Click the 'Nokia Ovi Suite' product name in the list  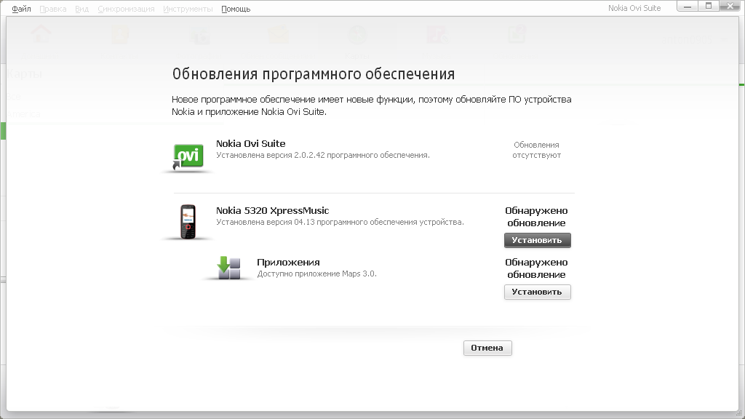tap(251, 143)
